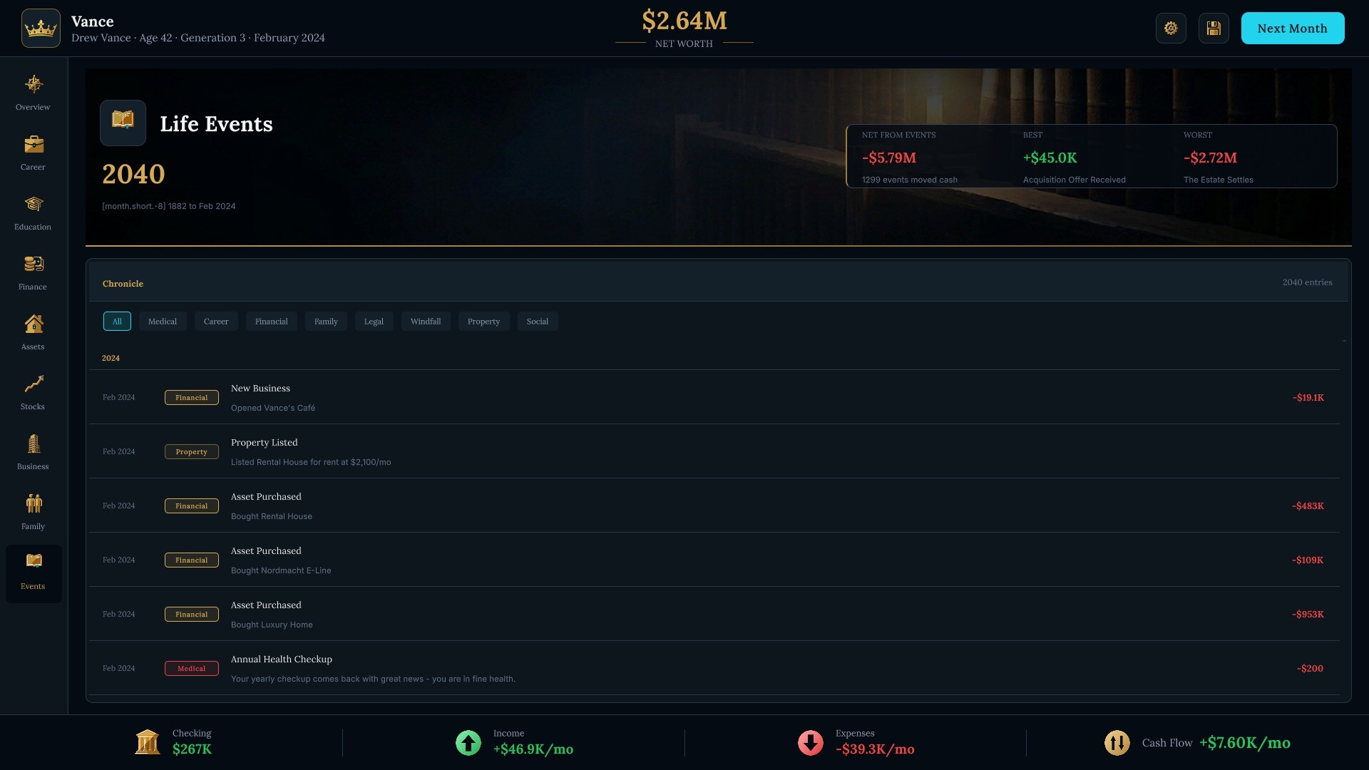The width and height of the screenshot is (1369, 770).
Task: Filter chronicle by Windfall
Action: click(426, 322)
